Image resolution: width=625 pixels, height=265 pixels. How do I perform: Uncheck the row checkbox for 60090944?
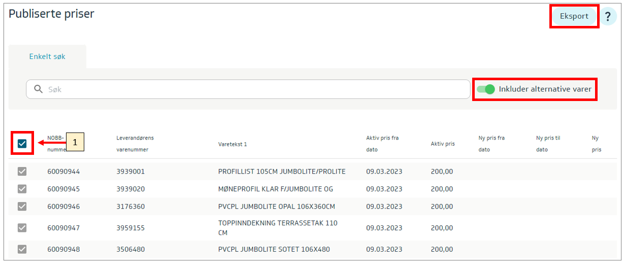(22, 172)
